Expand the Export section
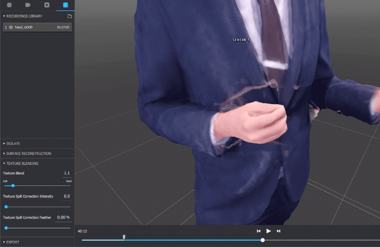The height and width of the screenshot is (247, 380). (12, 242)
